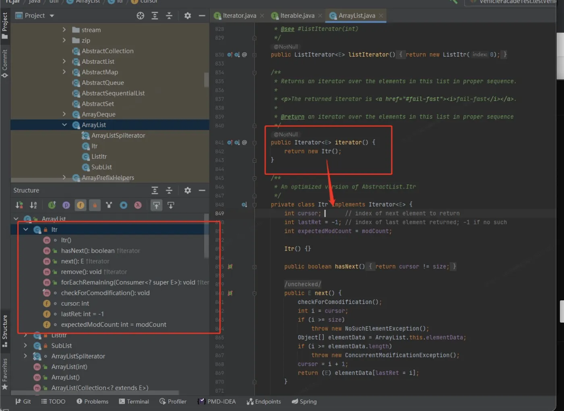Viewport: 564px width, 411px height.
Task: Click Project side tab on left stripe
Action: 5,26
